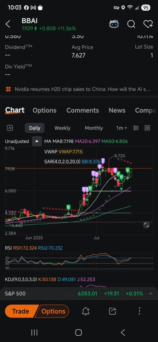158x342 pixels.
Task: Tap the Facebook notification status icon
Action: 26,8
